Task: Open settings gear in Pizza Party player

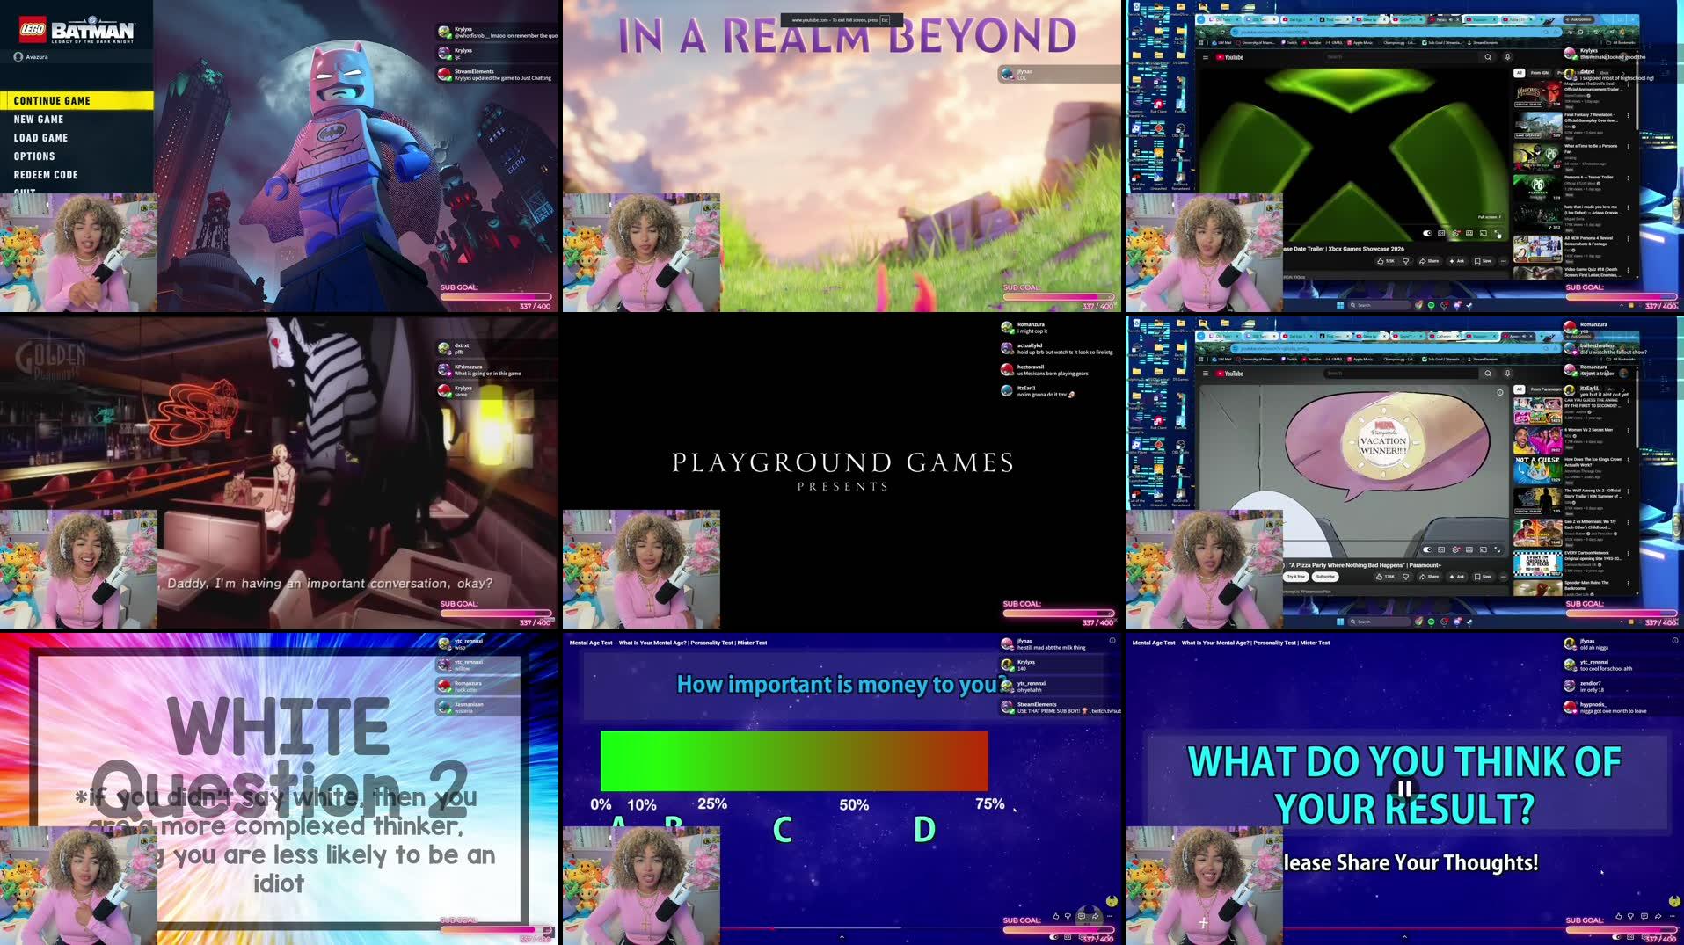Action: point(1455,549)
